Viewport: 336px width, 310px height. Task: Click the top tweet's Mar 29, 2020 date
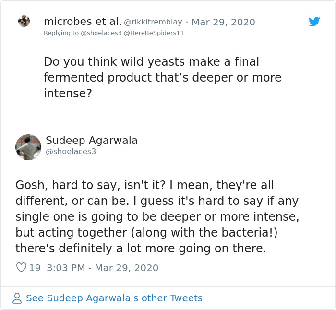click(223, 22)
